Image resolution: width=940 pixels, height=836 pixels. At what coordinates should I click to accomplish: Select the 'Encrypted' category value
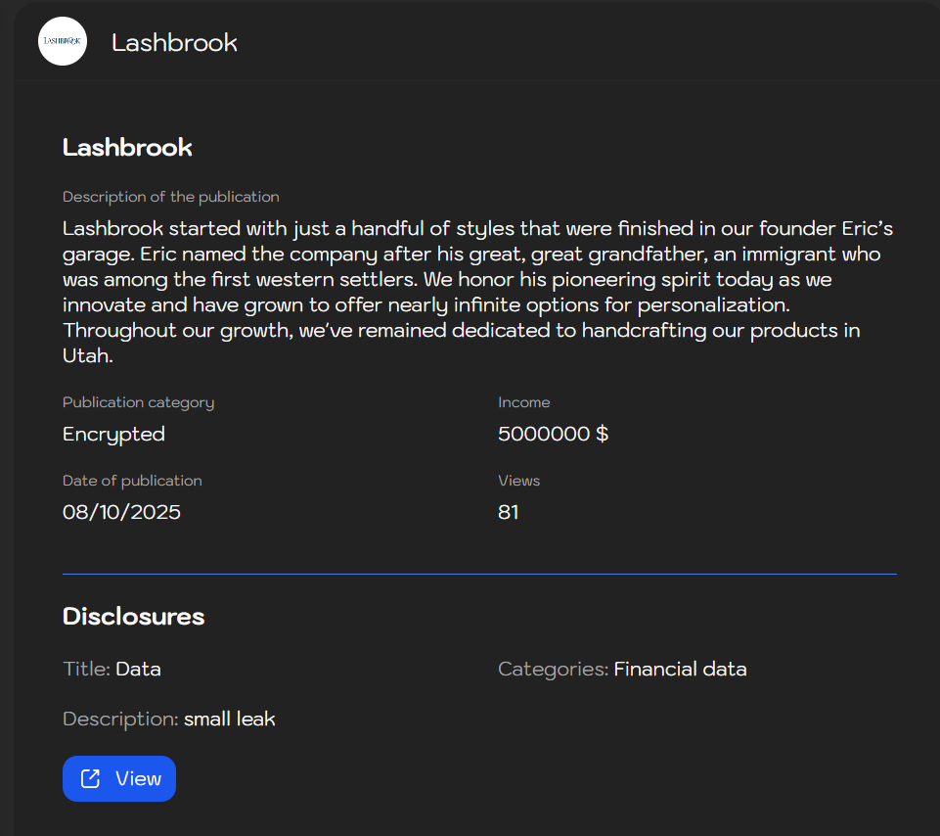click(x=113, y=434)
